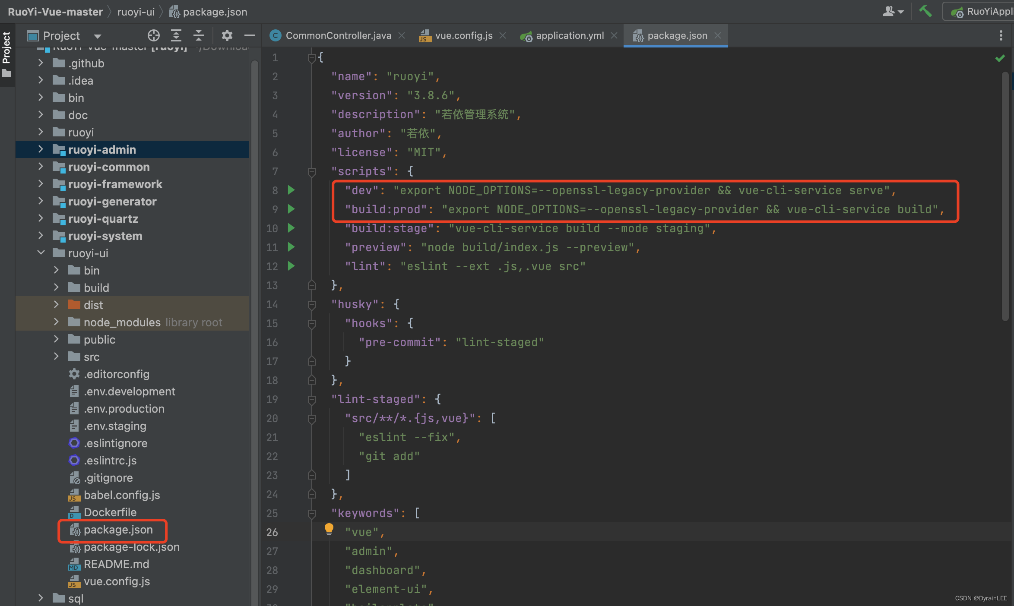
Task: Open the editor tabs more-options menu
Action: 1001,35
